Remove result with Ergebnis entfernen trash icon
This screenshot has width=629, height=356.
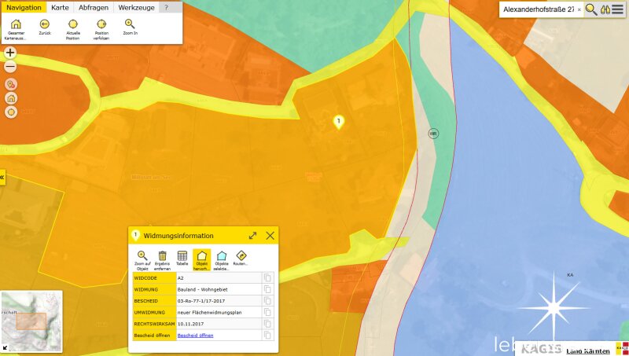point(163,256)
